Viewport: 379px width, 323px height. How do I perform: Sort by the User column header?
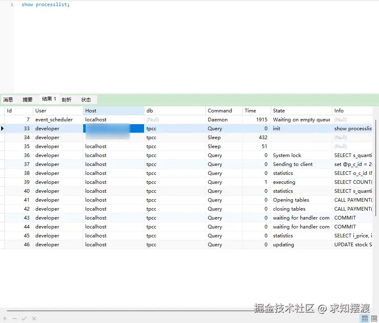[x=58, y=111]
